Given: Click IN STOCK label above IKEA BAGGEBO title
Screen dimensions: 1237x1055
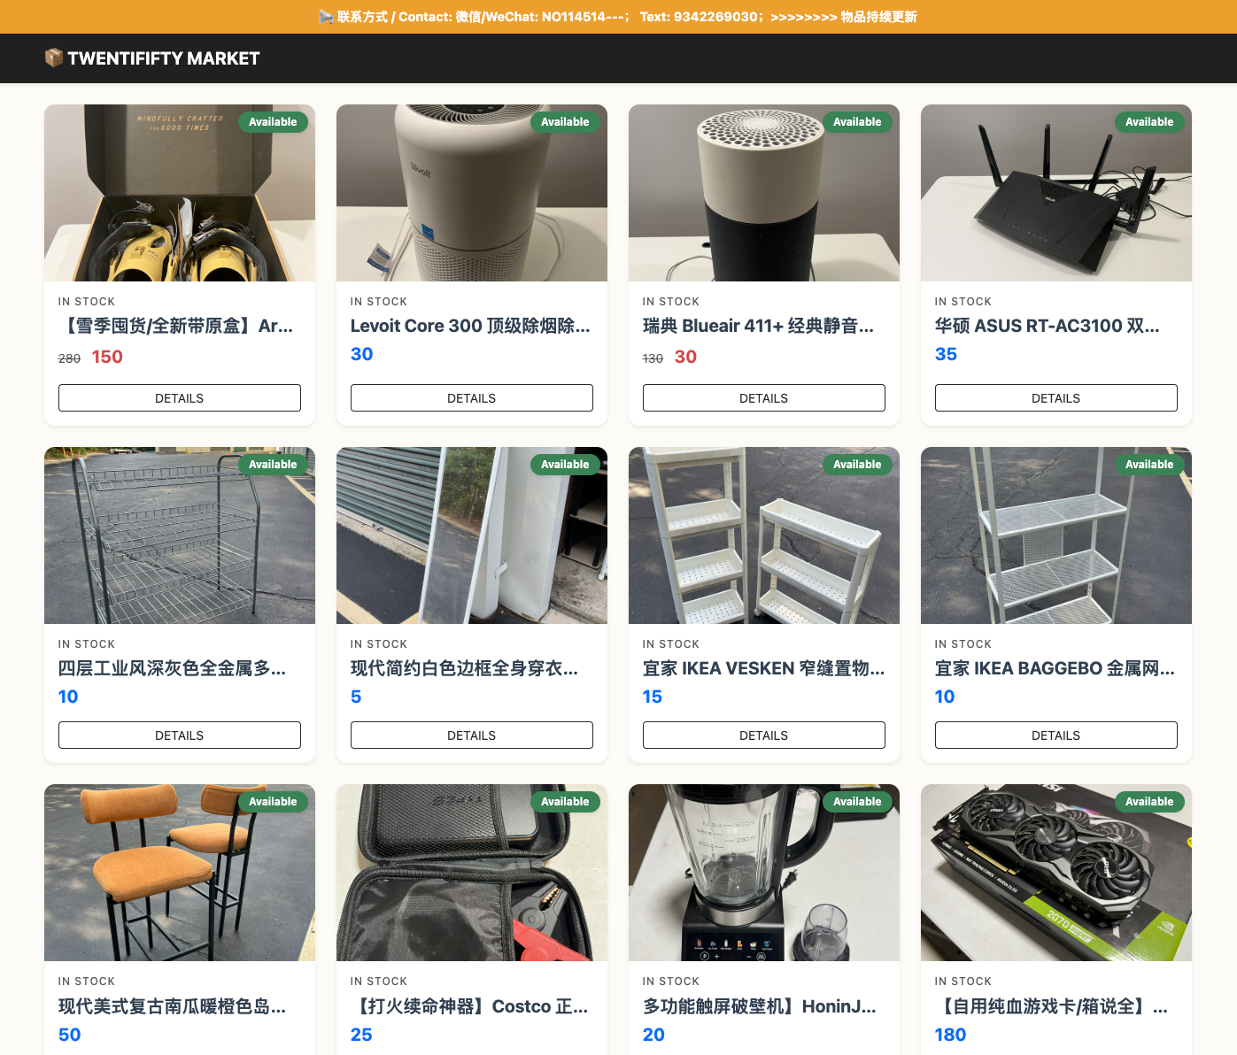Looking at the screenshot, I should click(963, 644).
